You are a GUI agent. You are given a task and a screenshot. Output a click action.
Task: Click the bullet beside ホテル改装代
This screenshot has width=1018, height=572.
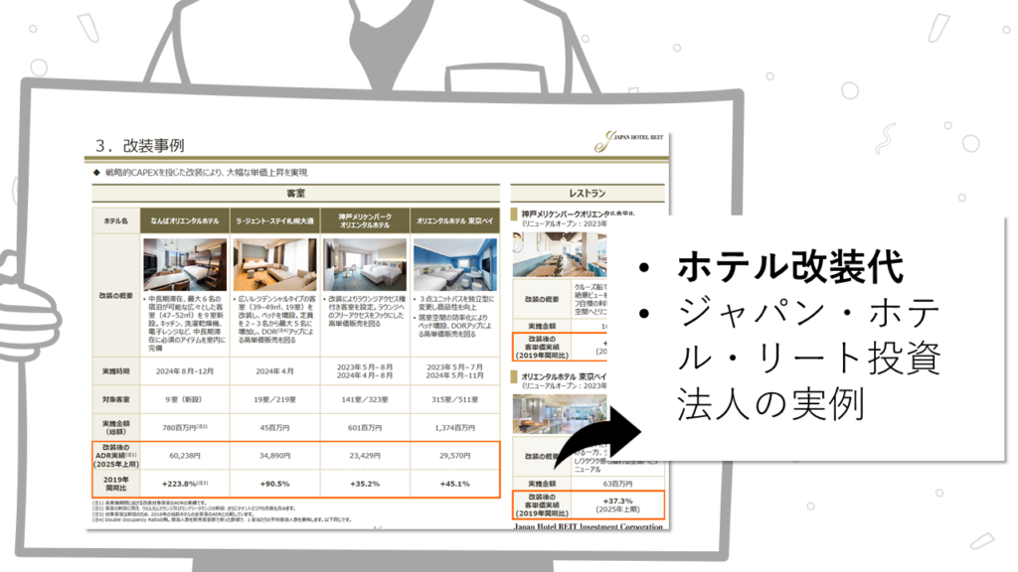pos(646,269)
